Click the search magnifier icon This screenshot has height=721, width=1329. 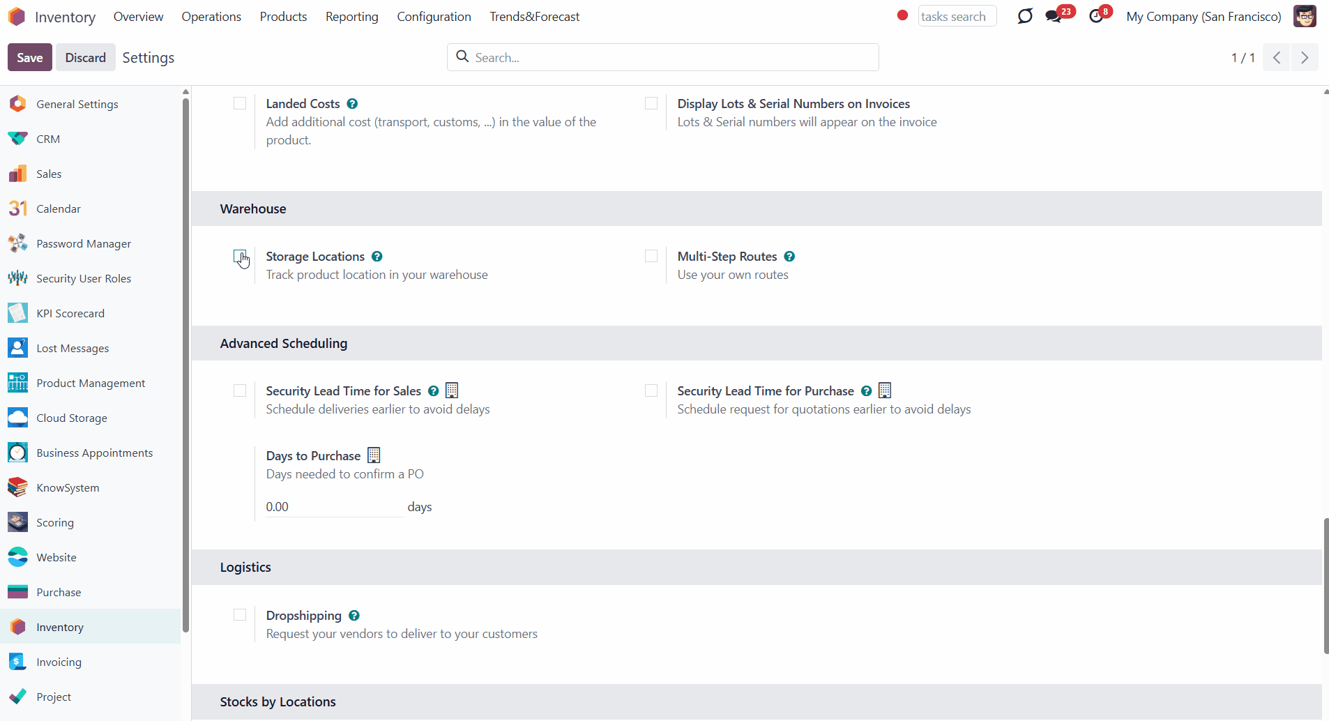pyautogui.click(x=462, y=56)
